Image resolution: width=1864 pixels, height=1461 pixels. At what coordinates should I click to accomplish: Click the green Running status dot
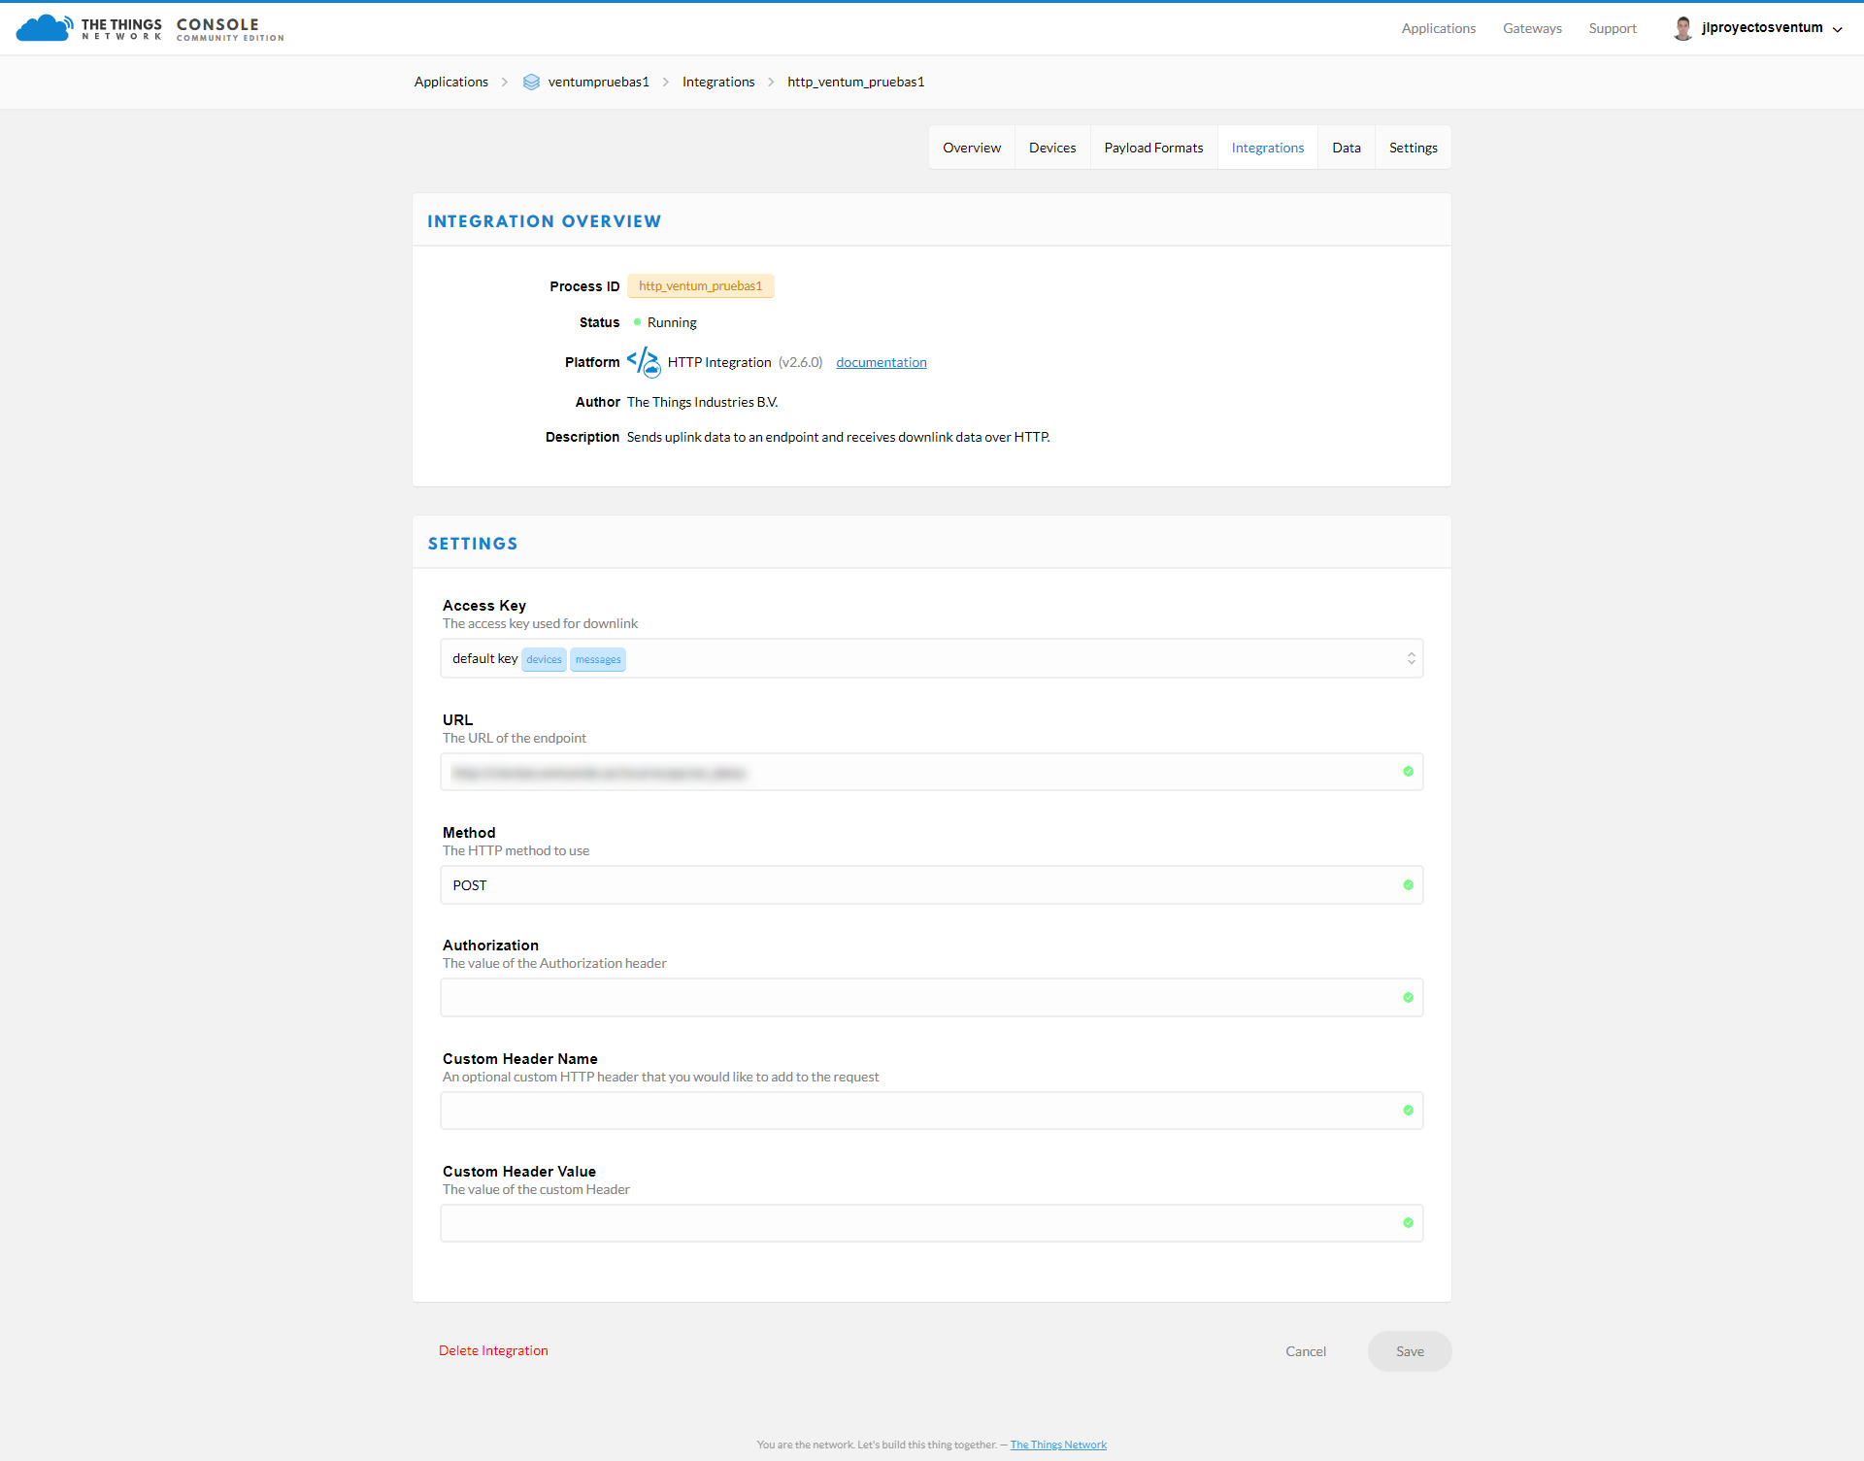coord(637,322)
